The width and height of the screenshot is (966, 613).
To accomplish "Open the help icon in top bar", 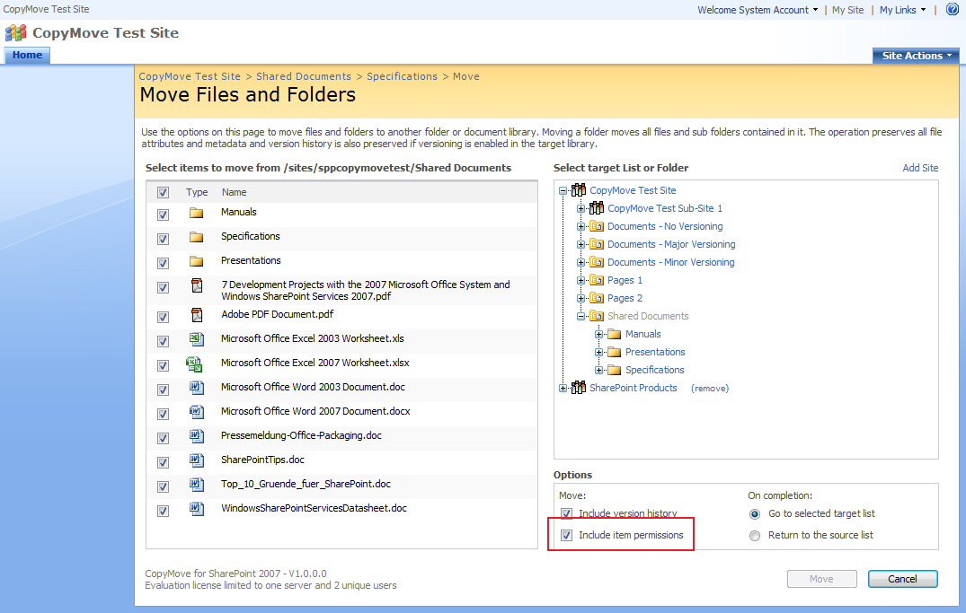I will [x=952, y=9].
